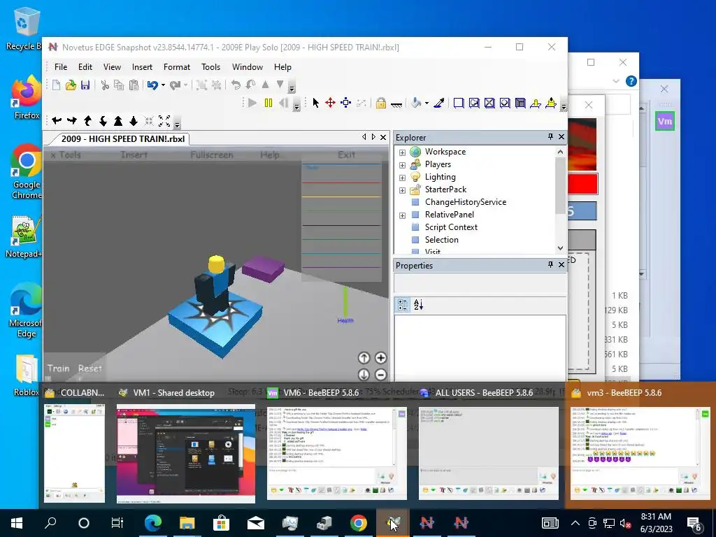The width and height of the screenshot is (716, 537).
Task: Pick the yellow hinge surface tool
Action: coord(535,103)
